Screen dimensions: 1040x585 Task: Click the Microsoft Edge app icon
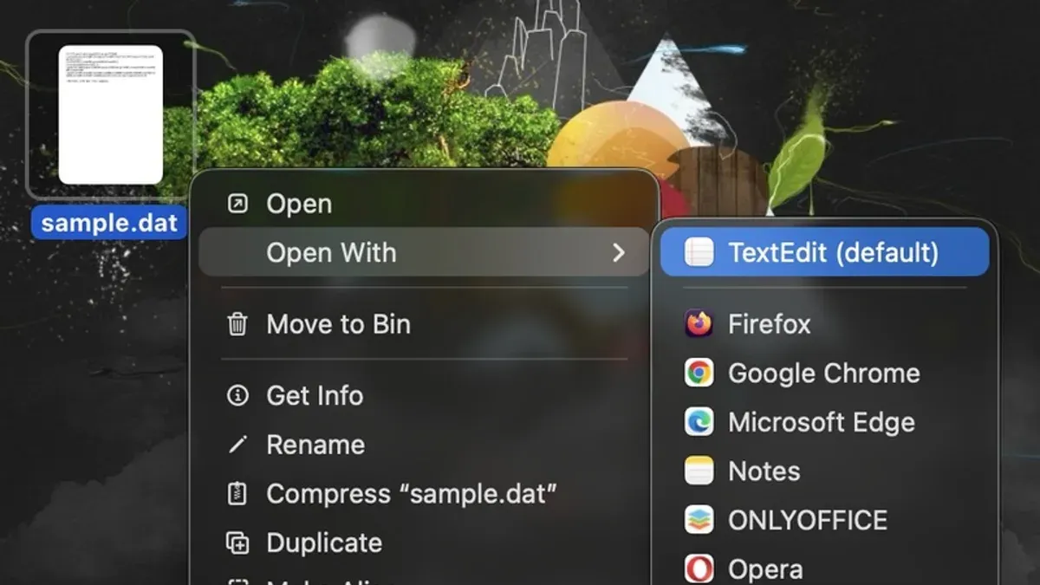(699, 422)
